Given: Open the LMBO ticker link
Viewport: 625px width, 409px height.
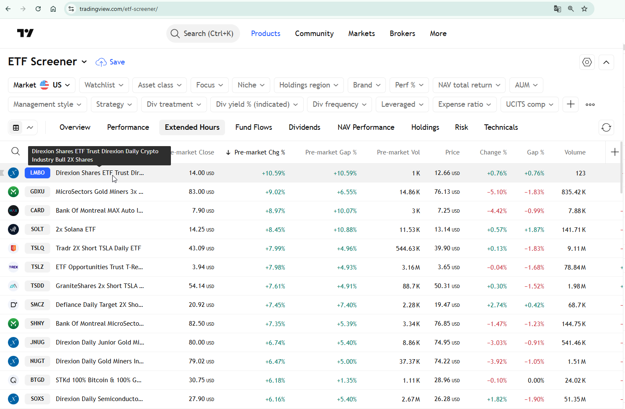Looking at the screenshot, I should tap(37, 173).
